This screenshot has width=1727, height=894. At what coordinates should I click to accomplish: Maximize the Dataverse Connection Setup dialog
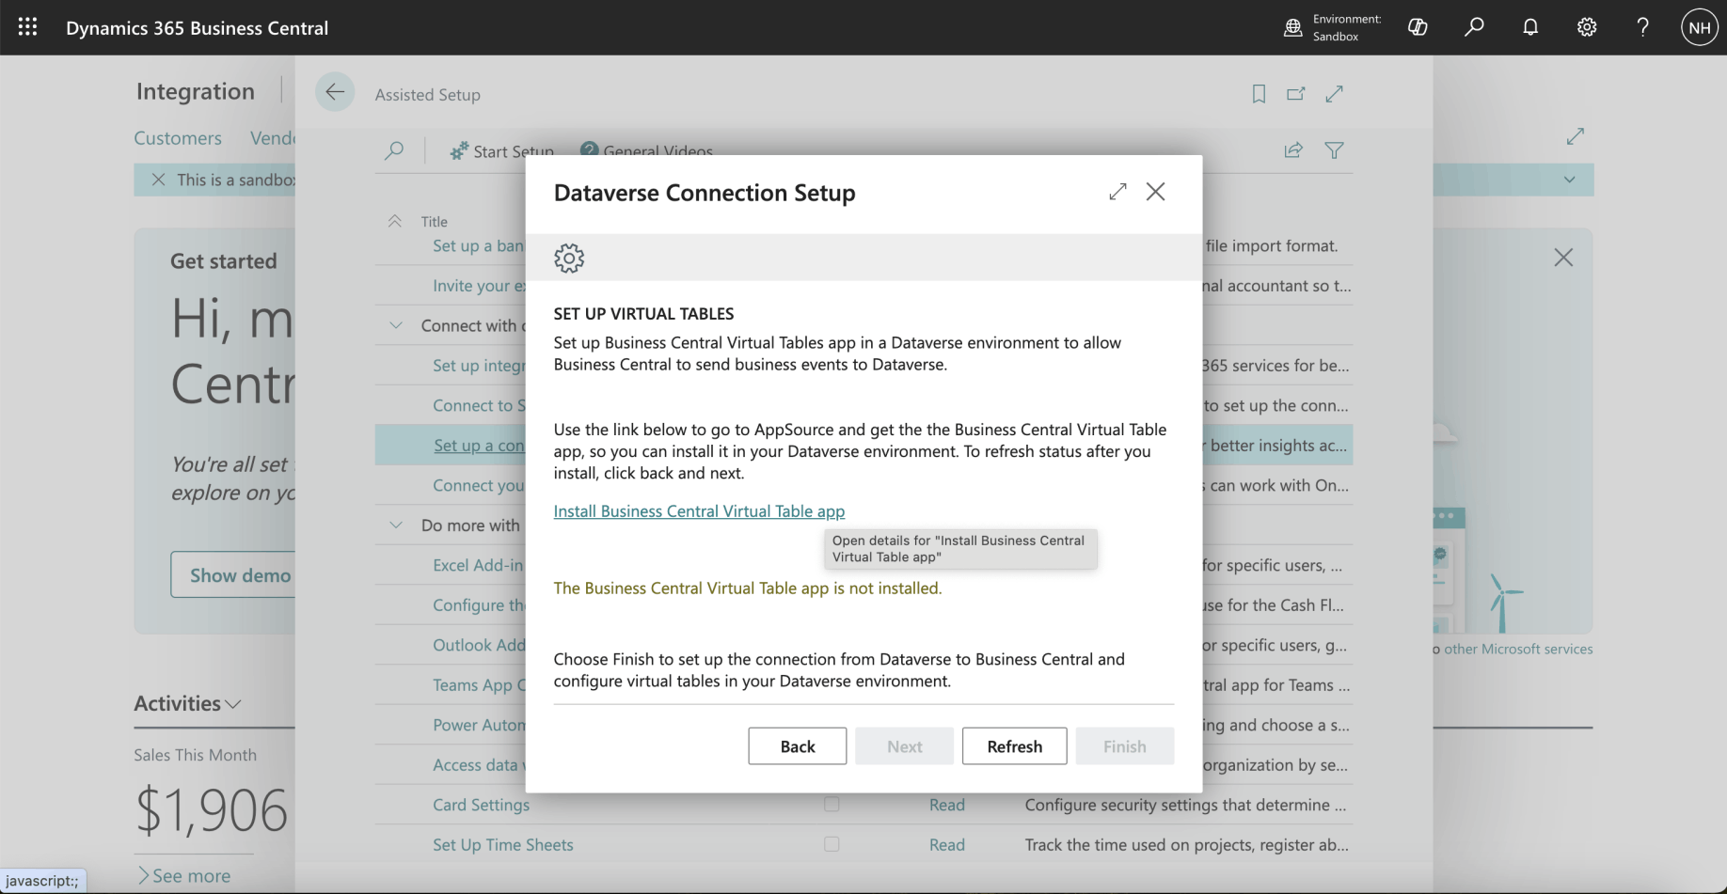point(1117,192)
